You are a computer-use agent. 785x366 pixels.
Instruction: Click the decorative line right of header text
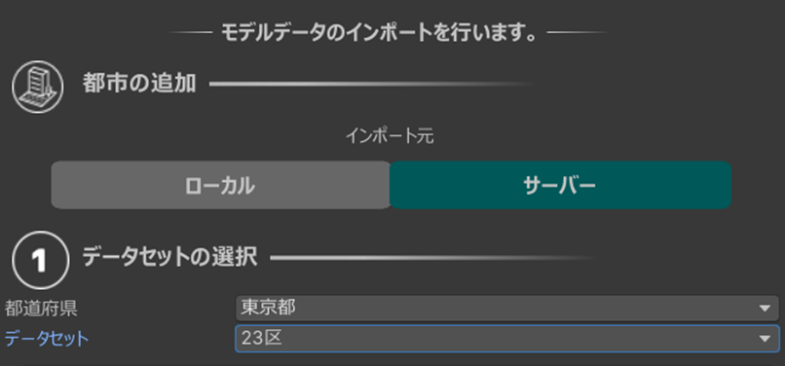point(578,33)
